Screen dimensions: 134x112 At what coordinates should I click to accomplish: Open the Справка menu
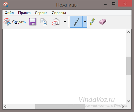pos(59,13)
